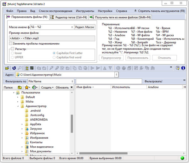Image resolution: width=189 pixels, height=163 pixels.
Task: Select the Загрузки folder in tree
Action: pyautogui.click(x=35, y=129)
